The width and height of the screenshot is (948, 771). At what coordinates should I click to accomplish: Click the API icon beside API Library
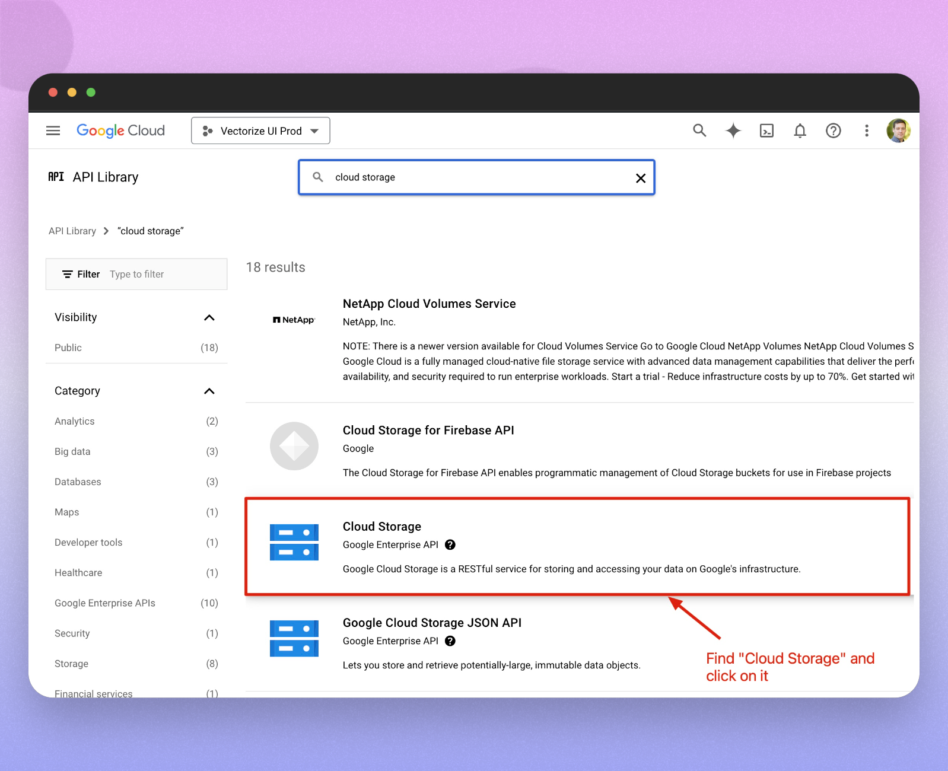56,177
